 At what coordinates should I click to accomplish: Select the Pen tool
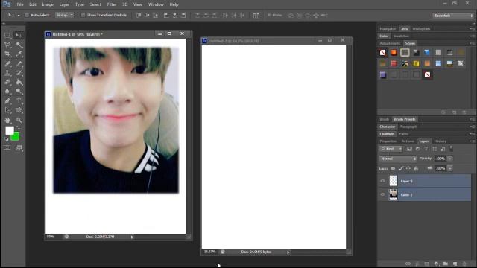tap(7, 101)
